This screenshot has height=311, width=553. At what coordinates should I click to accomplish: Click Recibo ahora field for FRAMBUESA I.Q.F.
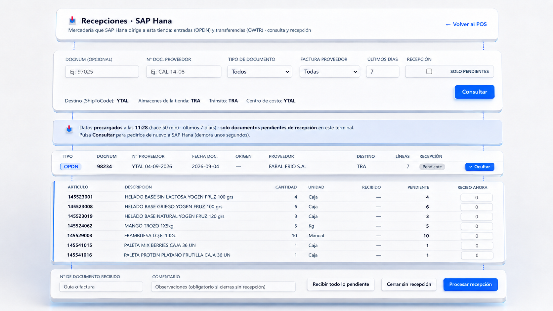tap(477, 236)
